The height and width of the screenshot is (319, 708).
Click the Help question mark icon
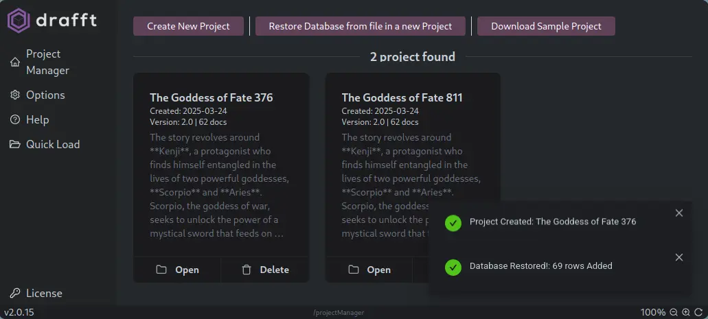pyautogui.click(x=15, y=119)
